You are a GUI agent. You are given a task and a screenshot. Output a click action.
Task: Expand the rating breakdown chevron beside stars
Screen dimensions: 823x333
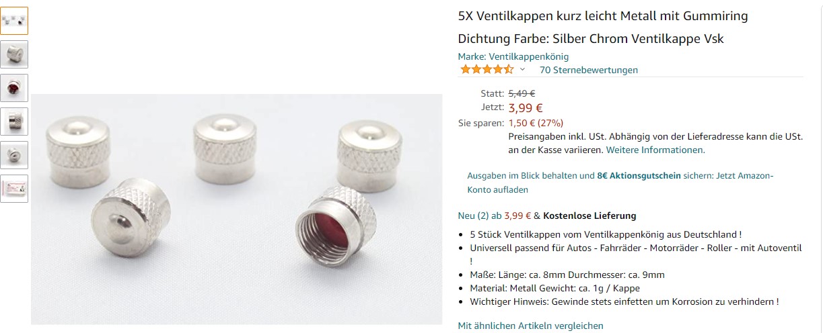click(522, 69)
